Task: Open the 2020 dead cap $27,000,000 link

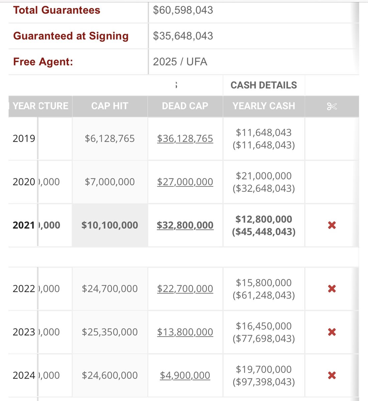Action: pyautogui.click(x=185, y=182)
